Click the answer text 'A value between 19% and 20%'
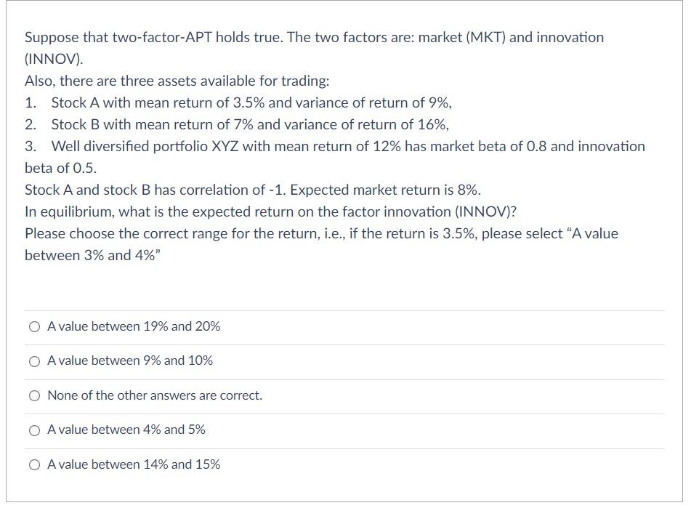Image resolution: width=691 pixels, height=508 pixels. pos(134,327)
